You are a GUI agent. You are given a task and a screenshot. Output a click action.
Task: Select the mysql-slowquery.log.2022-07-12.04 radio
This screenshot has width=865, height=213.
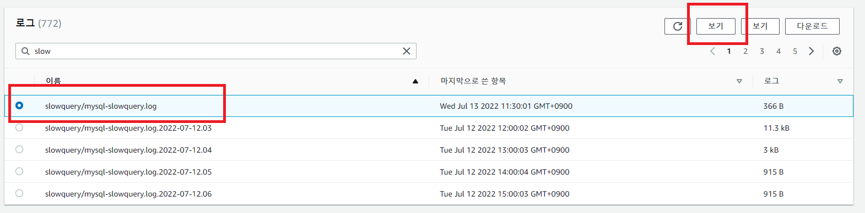point(19,149)
